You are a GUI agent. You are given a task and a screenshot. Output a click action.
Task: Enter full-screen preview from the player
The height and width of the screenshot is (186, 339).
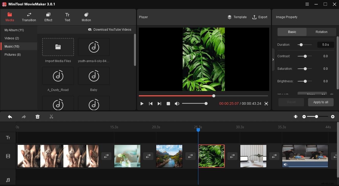(266, 104)
